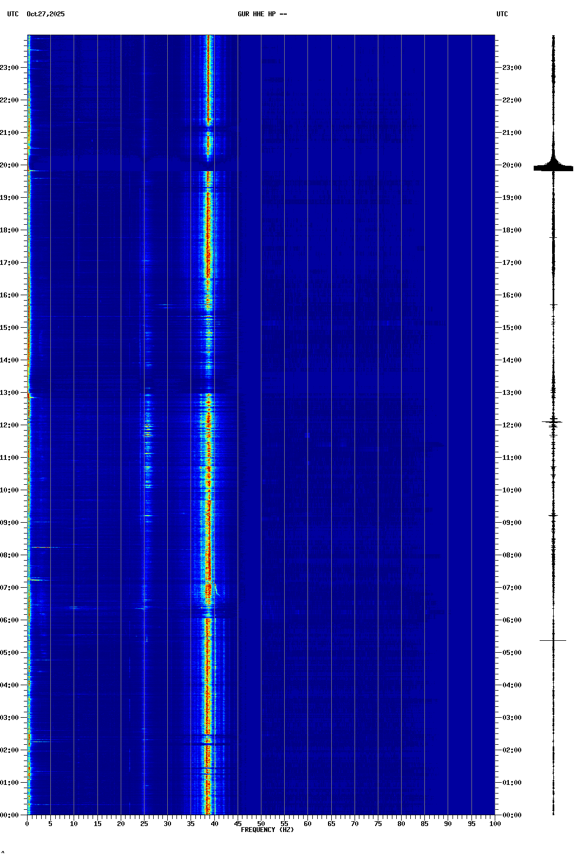
Task: Click the low-frequency streak just above 07:00
Action: 36,580
